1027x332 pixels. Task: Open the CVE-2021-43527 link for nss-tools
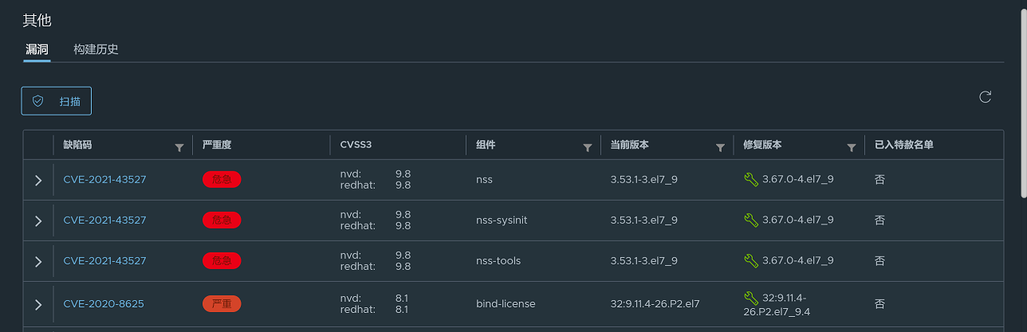pyautogui.click(x=104, y=261)
